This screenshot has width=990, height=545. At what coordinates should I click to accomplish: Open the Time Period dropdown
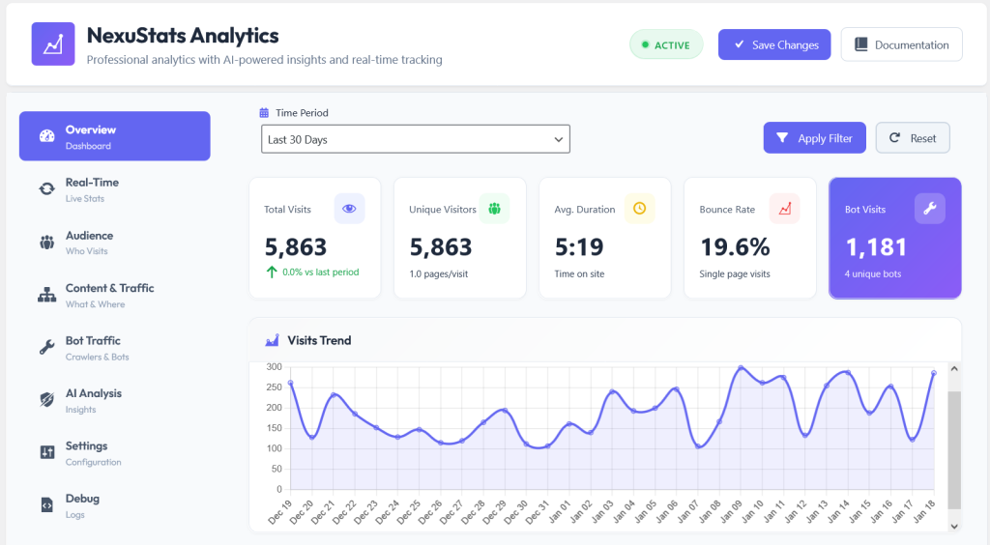[416, 139]
